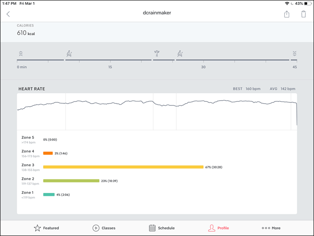Viewport: 314px width, 236px height.
Task: Tap the second cycling segment icon
Action: tap(180, 54)
